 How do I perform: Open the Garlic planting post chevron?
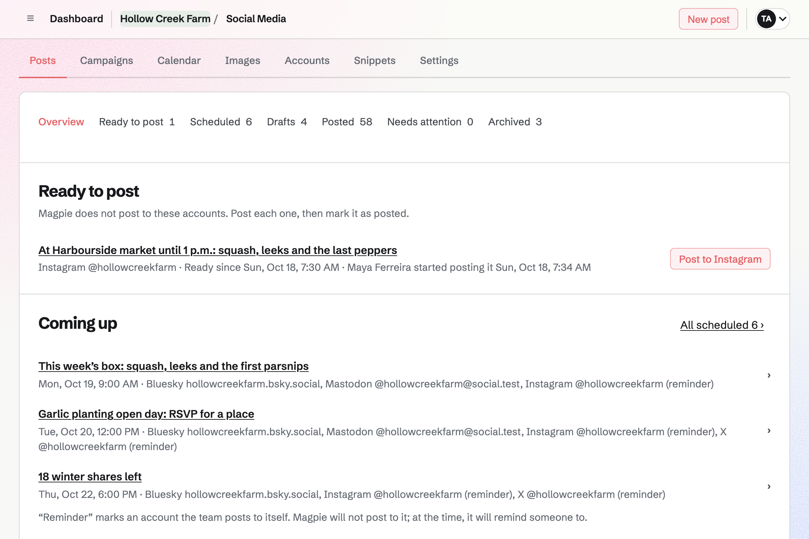coord(769,431)
